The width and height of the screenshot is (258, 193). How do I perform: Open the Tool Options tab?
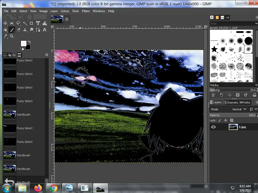click(x=5, y=55)
